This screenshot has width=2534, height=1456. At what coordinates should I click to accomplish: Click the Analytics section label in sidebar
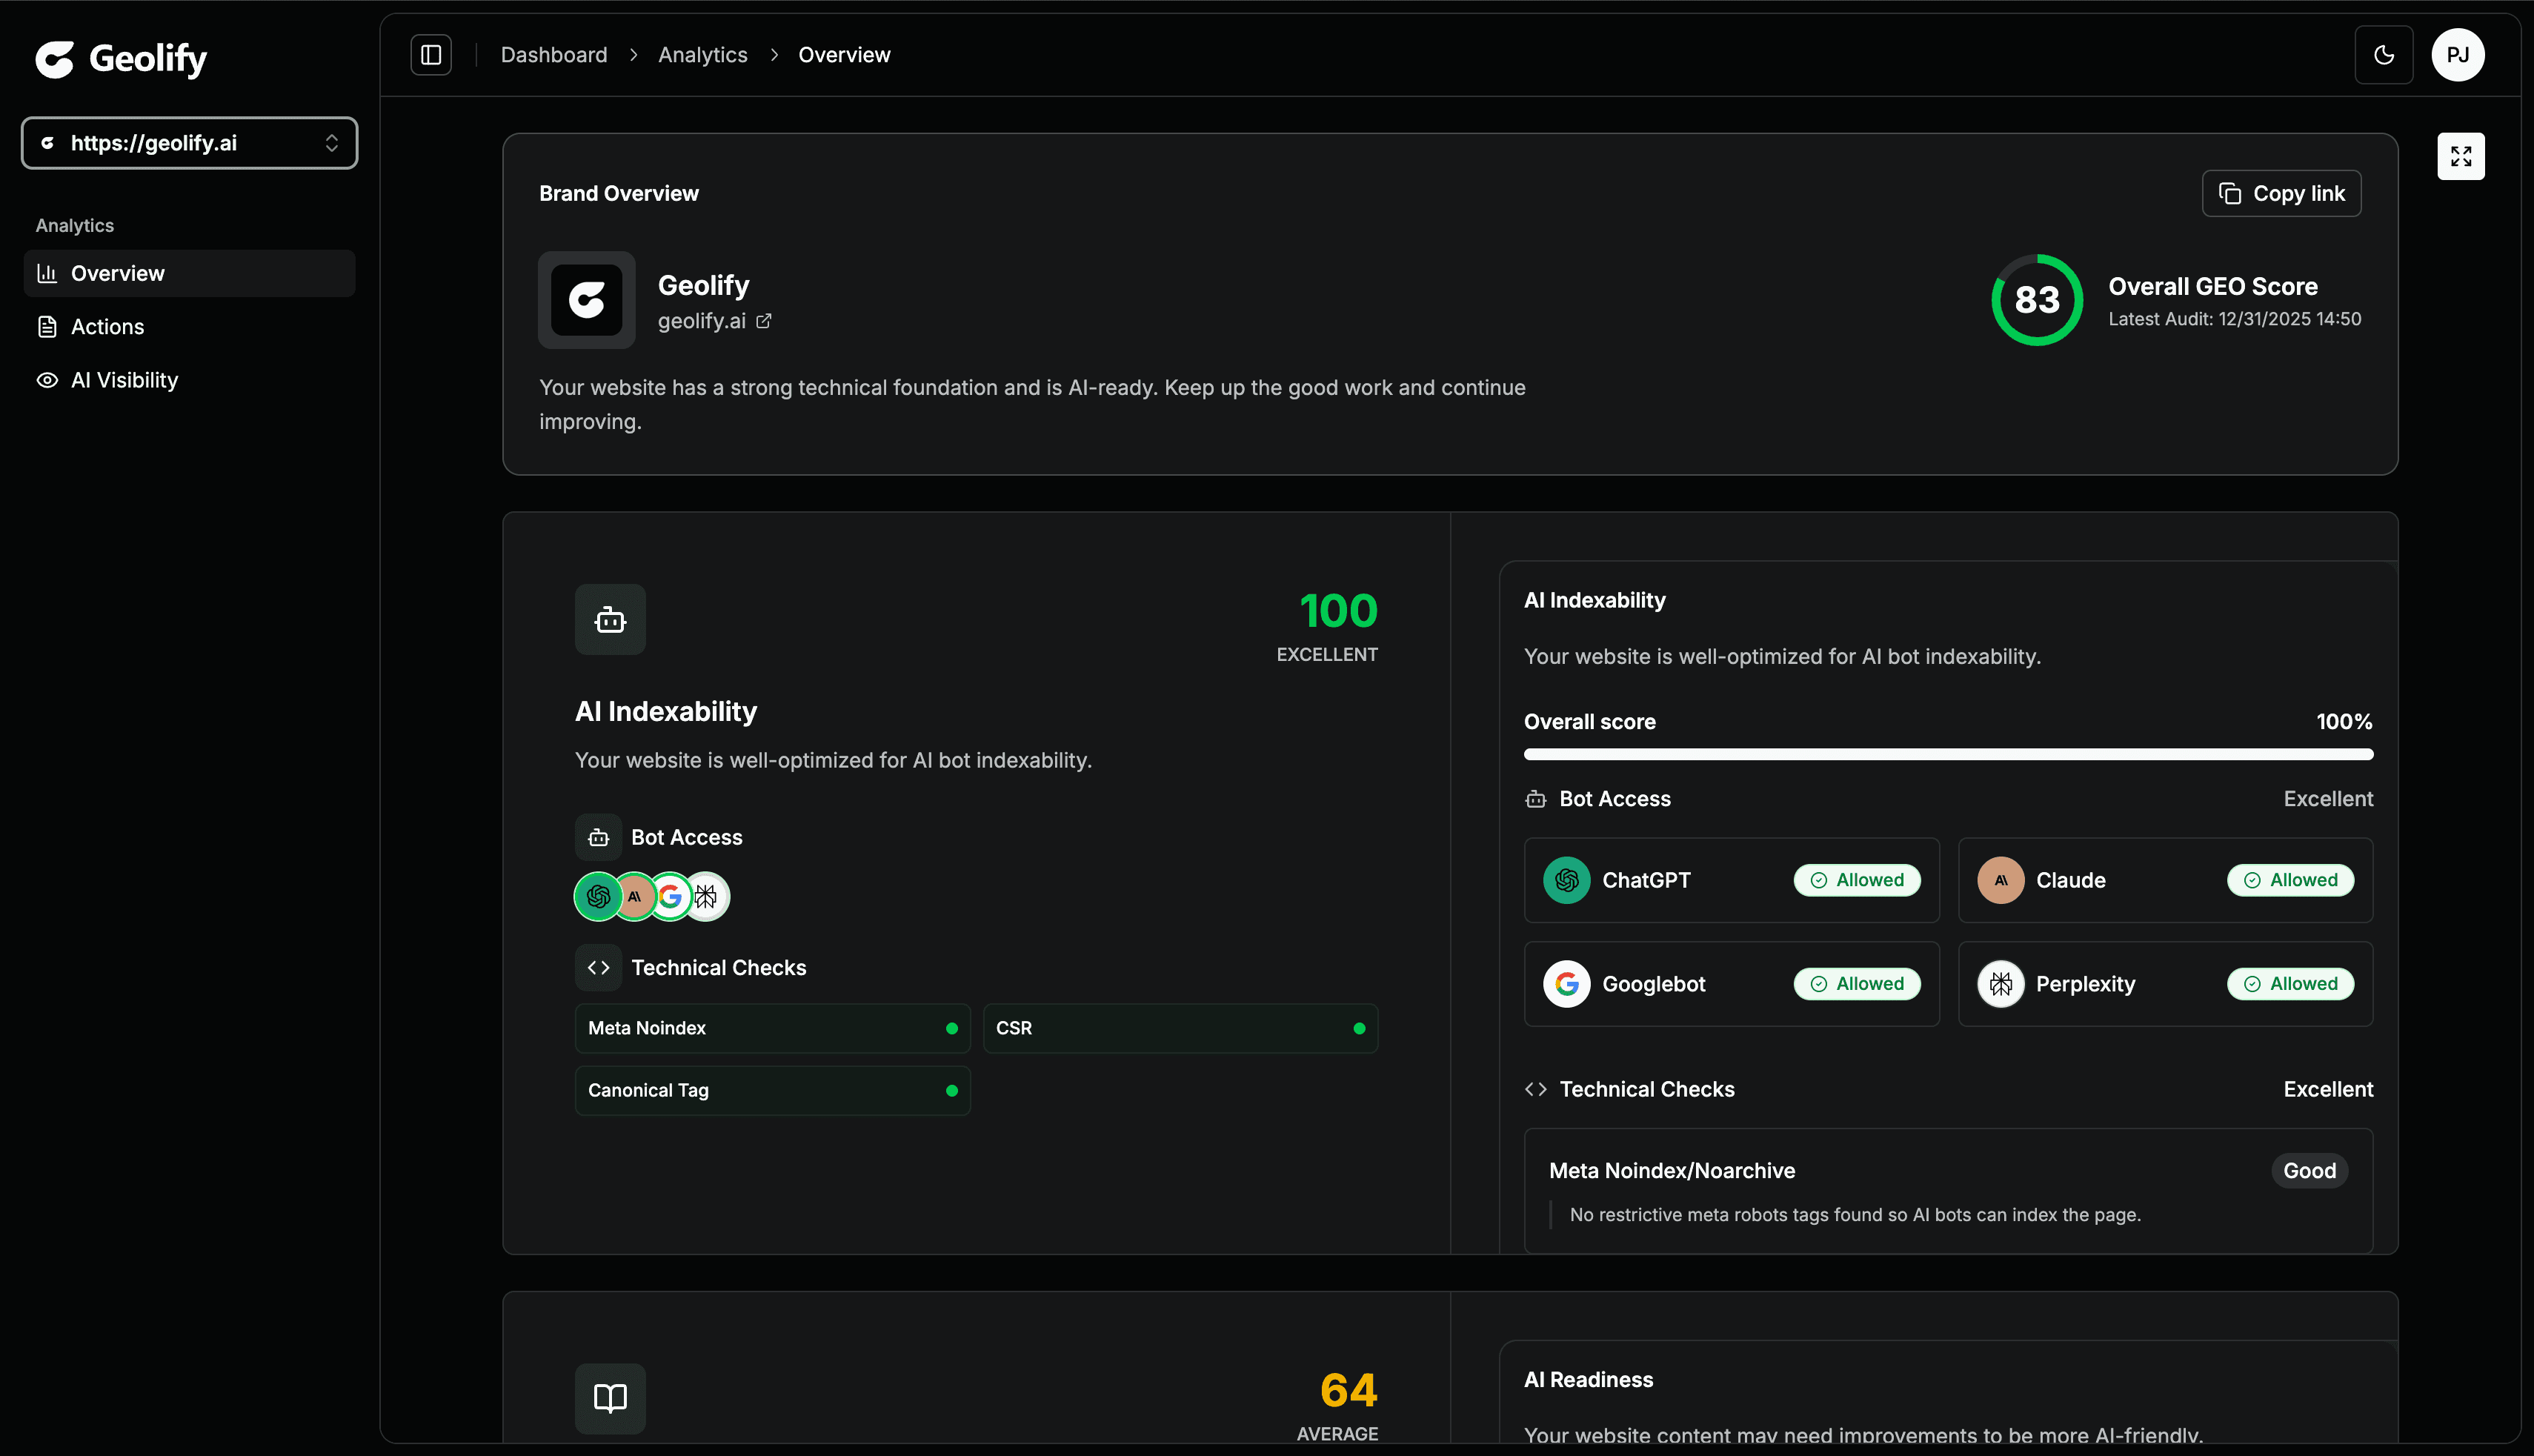click(75, 226)
